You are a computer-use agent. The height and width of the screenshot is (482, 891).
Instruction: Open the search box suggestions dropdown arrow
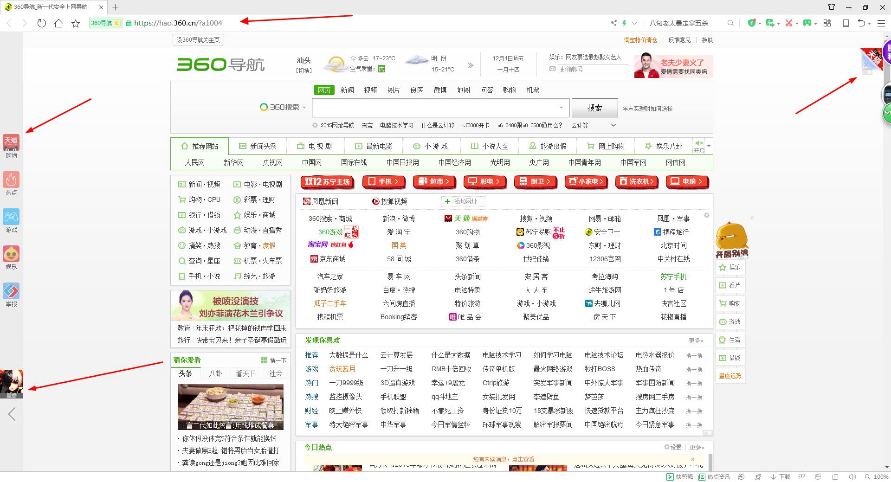tap(561, 107)
